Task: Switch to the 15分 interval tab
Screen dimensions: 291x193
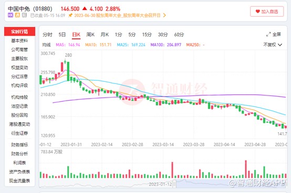Action: [147, 35]
